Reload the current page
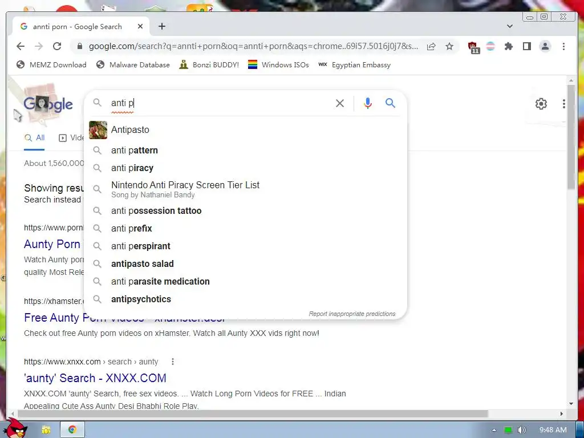This screenshot has width=584, height=438. pyautogui.click(x=57, y=46)
